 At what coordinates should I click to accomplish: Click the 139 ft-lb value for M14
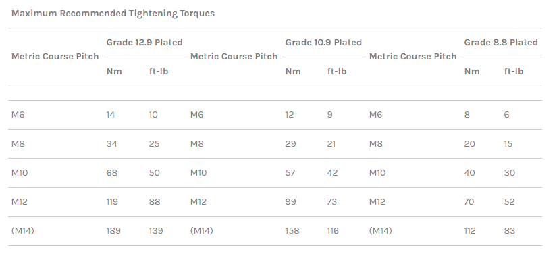(x=156, y=231)
